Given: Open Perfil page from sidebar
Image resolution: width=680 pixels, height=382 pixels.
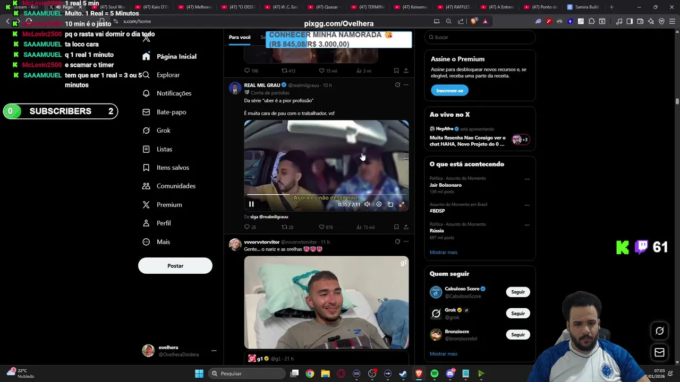Looking at the screenshot, I should tap(157, 223).
